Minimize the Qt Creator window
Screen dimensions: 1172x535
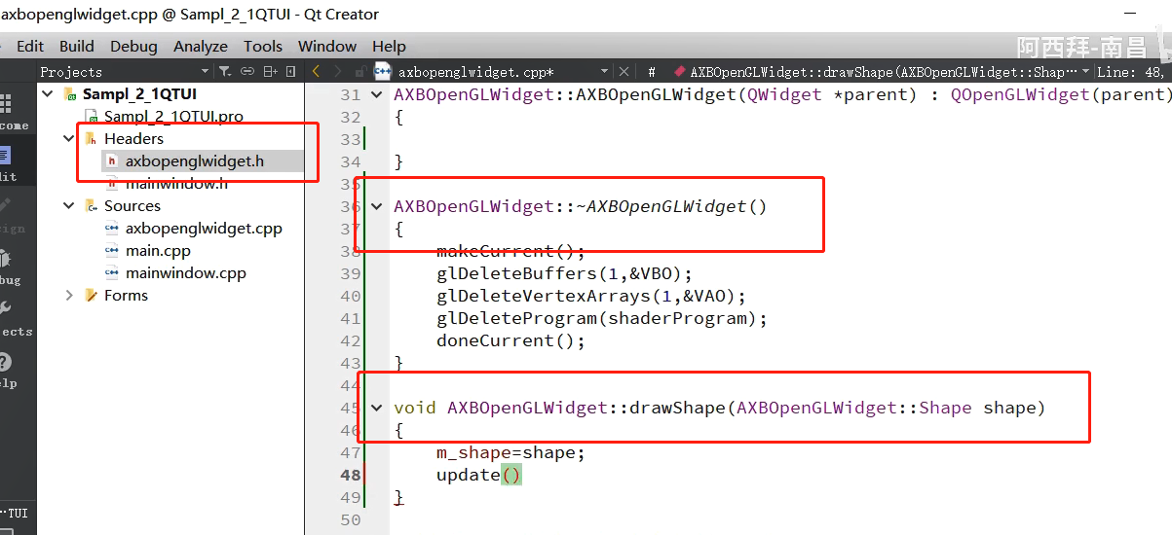coord(1129,14)
